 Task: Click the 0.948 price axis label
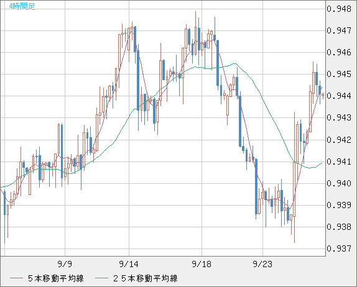[339, 9]
